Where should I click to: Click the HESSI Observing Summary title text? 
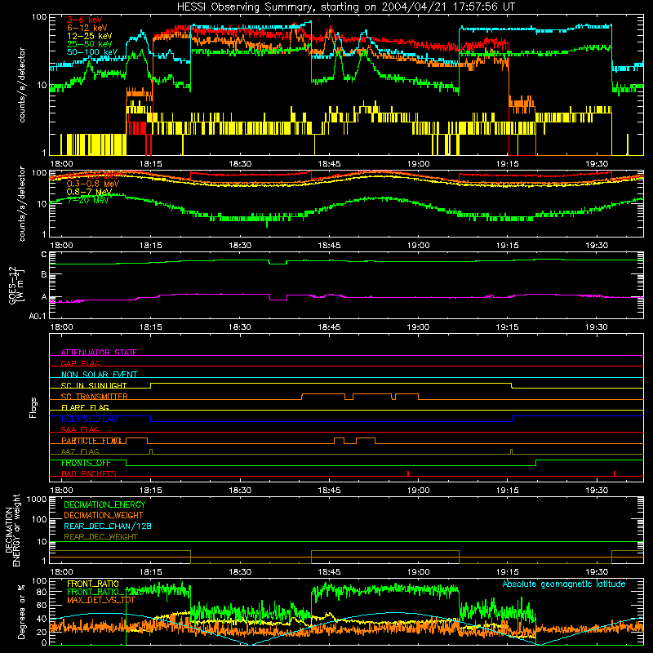(346, 7)
